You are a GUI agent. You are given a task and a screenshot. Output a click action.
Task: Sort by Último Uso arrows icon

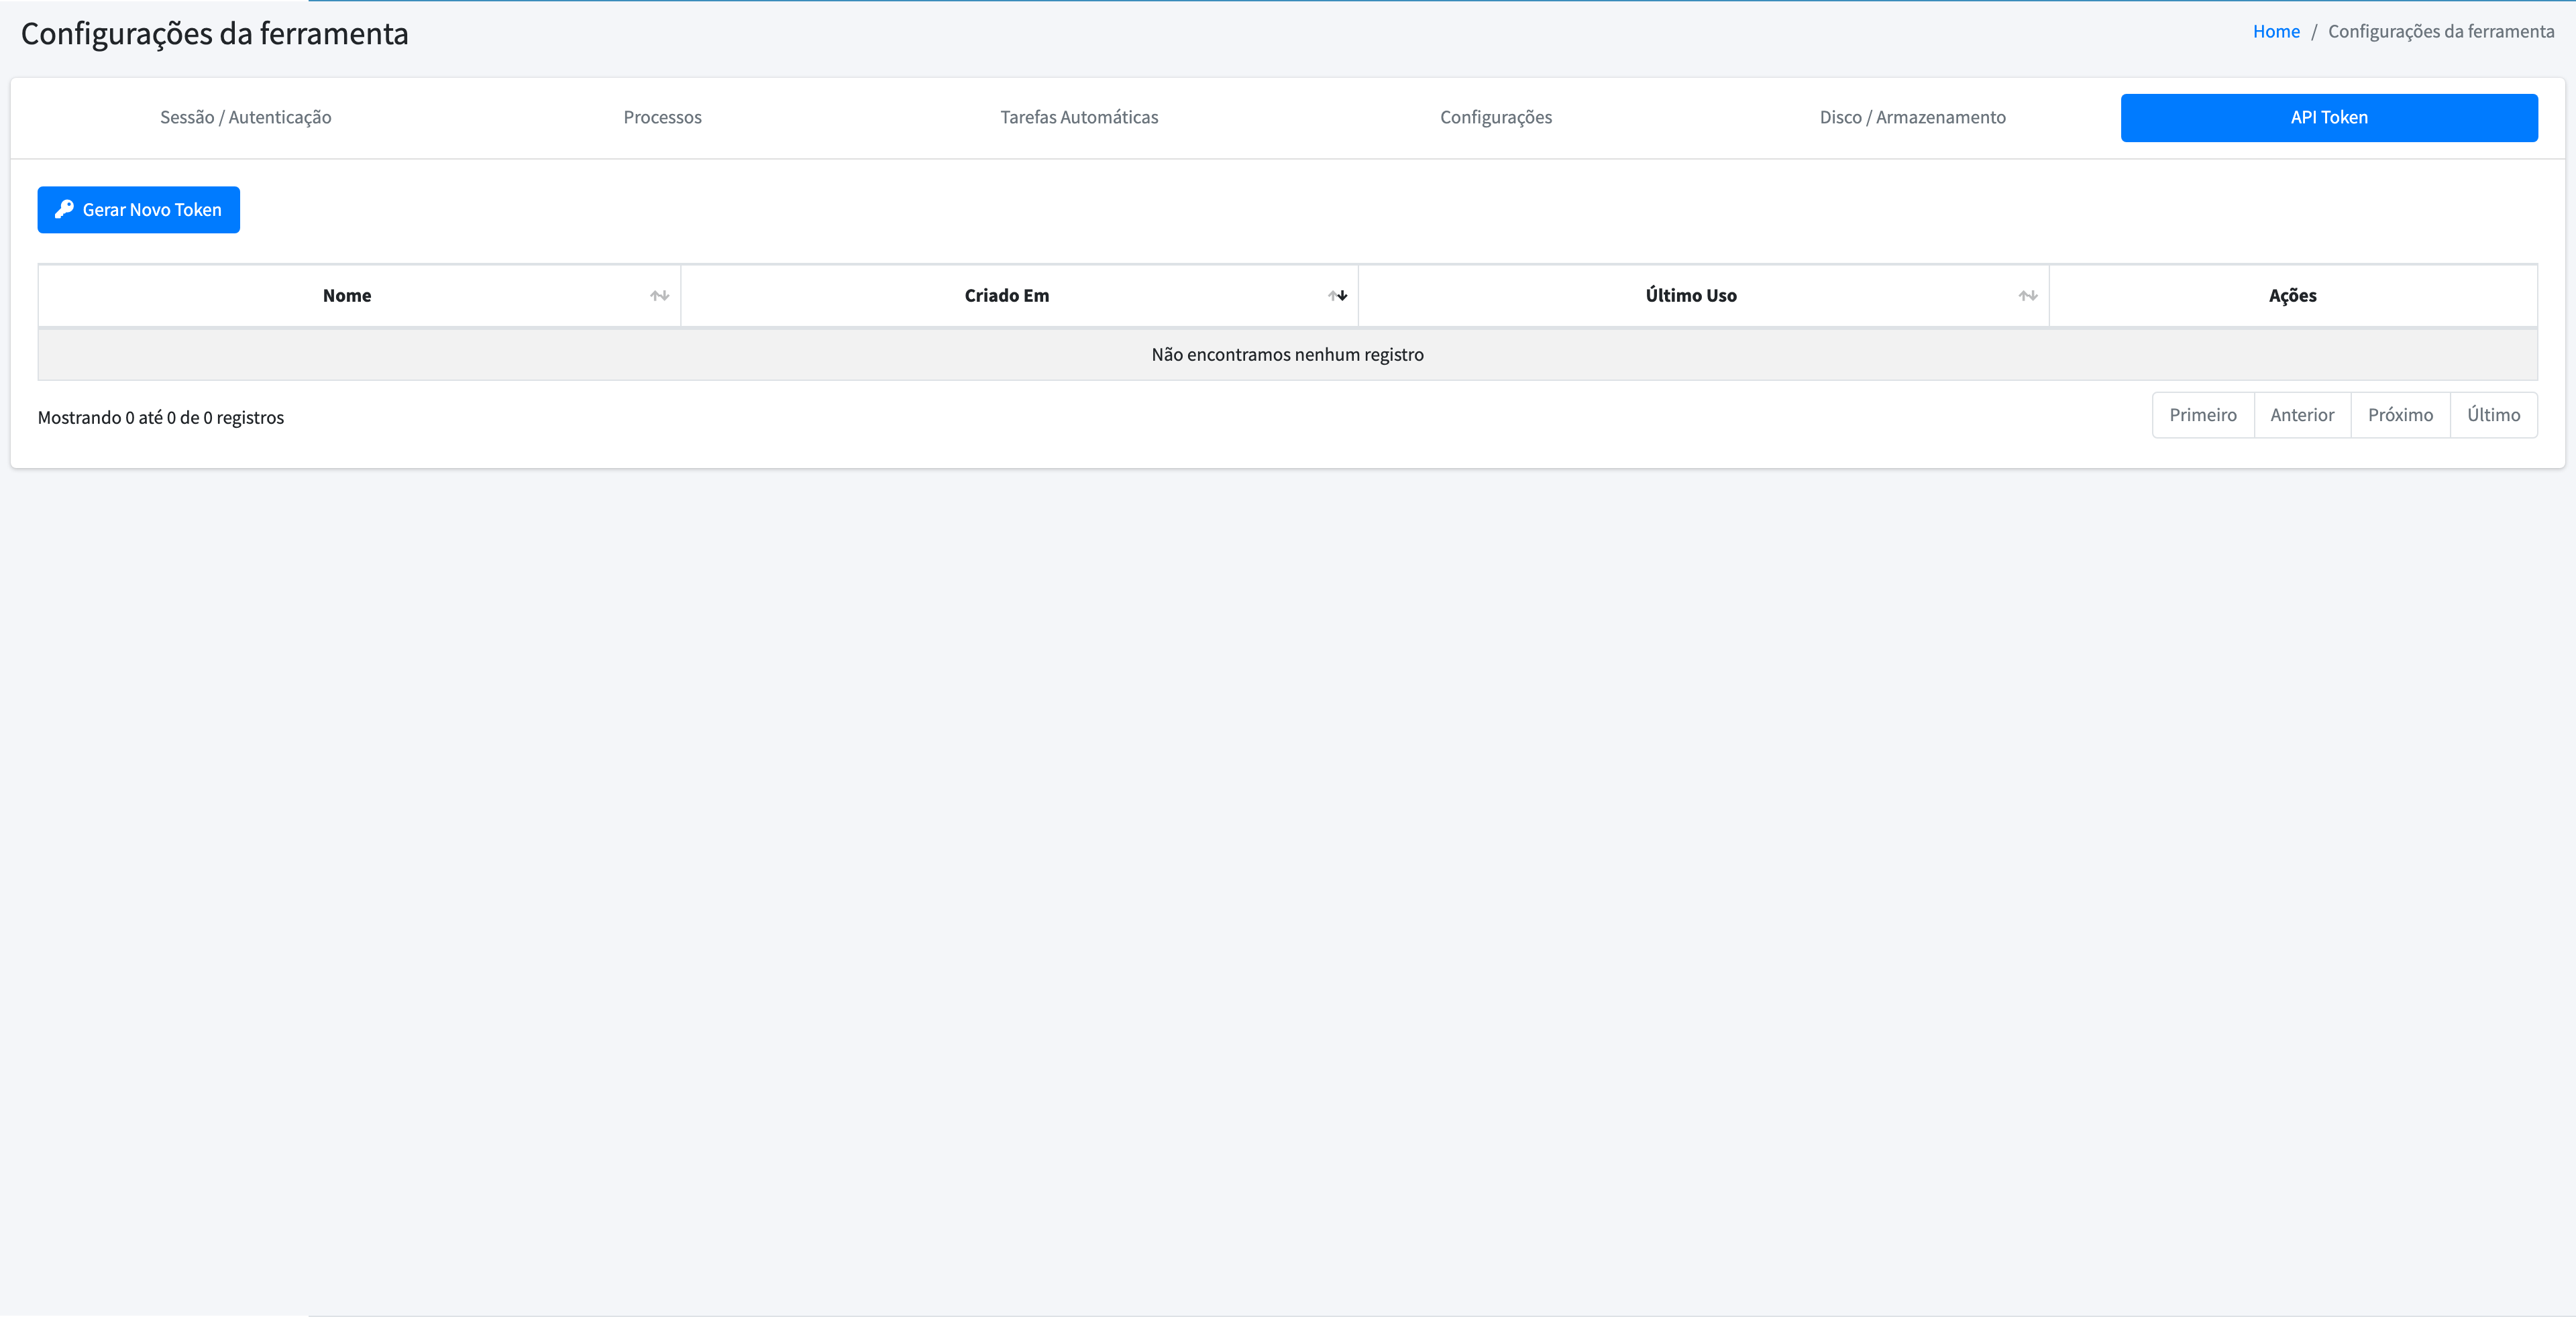tap(2027, 296)
